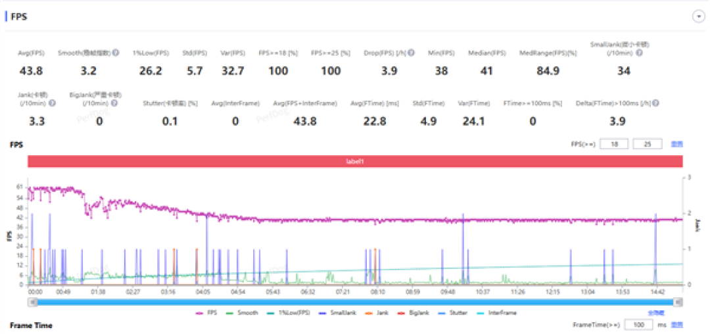Click help icon next to Smooth metric
Image resolution: width=710 pixels, height=334 pixels.
tap(116, 53)
